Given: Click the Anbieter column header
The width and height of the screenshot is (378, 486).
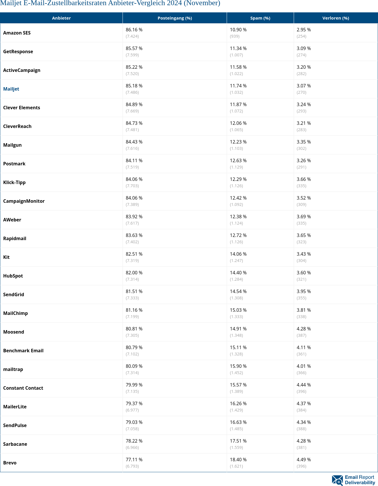Looking at the screenshot, I should pos(61,18).
